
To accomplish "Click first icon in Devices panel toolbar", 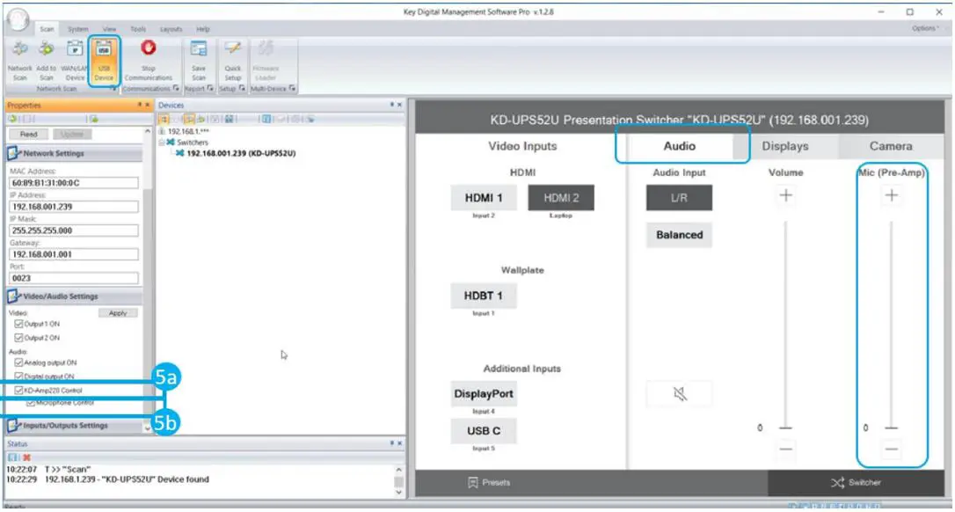I will point(164,119).
